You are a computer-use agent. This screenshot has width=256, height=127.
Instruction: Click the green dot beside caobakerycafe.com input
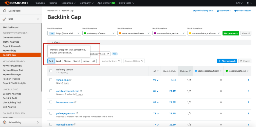[x=85, y=33]
